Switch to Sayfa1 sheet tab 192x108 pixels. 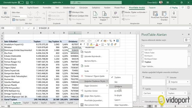pos(26,103)
